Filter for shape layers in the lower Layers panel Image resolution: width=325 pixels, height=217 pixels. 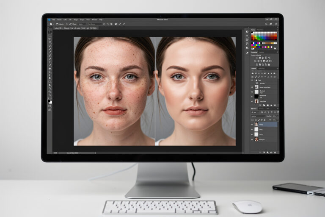click(x=272, y=112)
